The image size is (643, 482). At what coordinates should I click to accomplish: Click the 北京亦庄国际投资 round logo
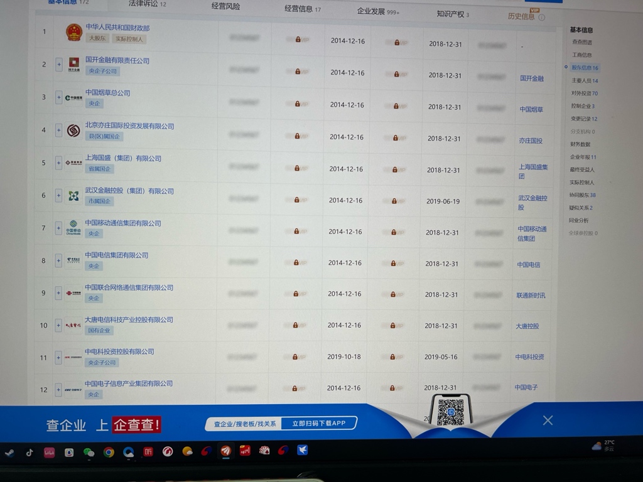point(73,131)
